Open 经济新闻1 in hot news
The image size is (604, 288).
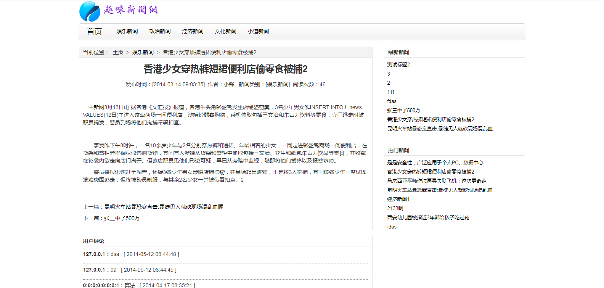398,199
